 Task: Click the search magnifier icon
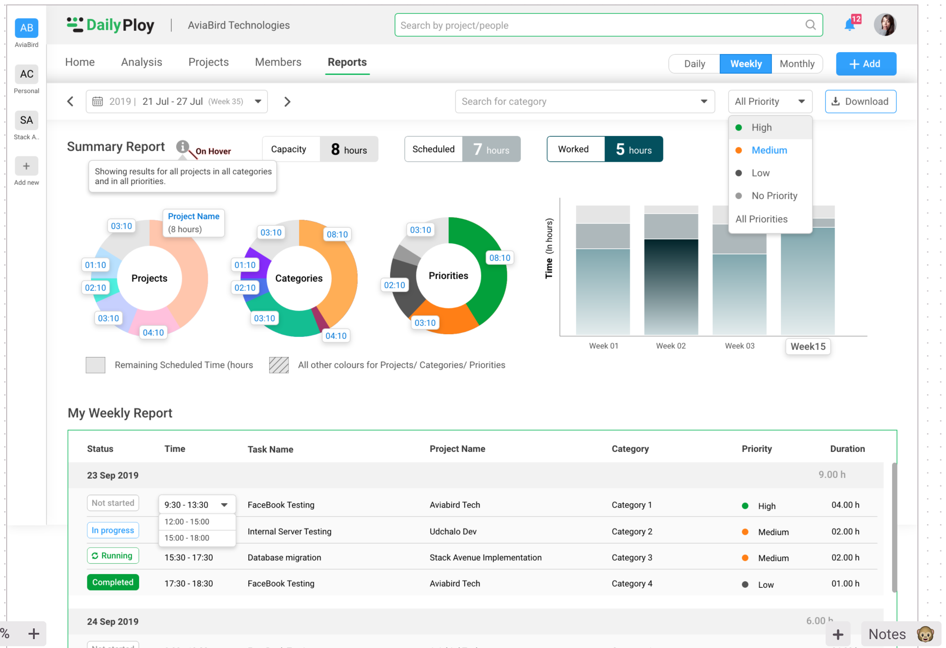click(x=810, y=25)
